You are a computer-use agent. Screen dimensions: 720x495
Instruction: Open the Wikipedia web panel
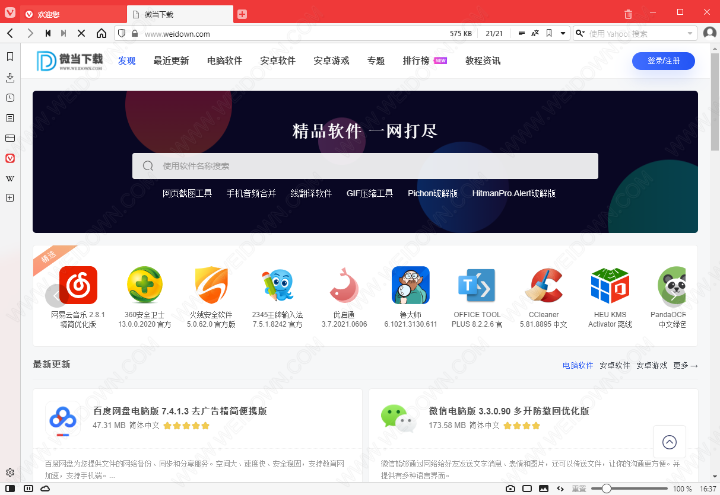point(10,178)
